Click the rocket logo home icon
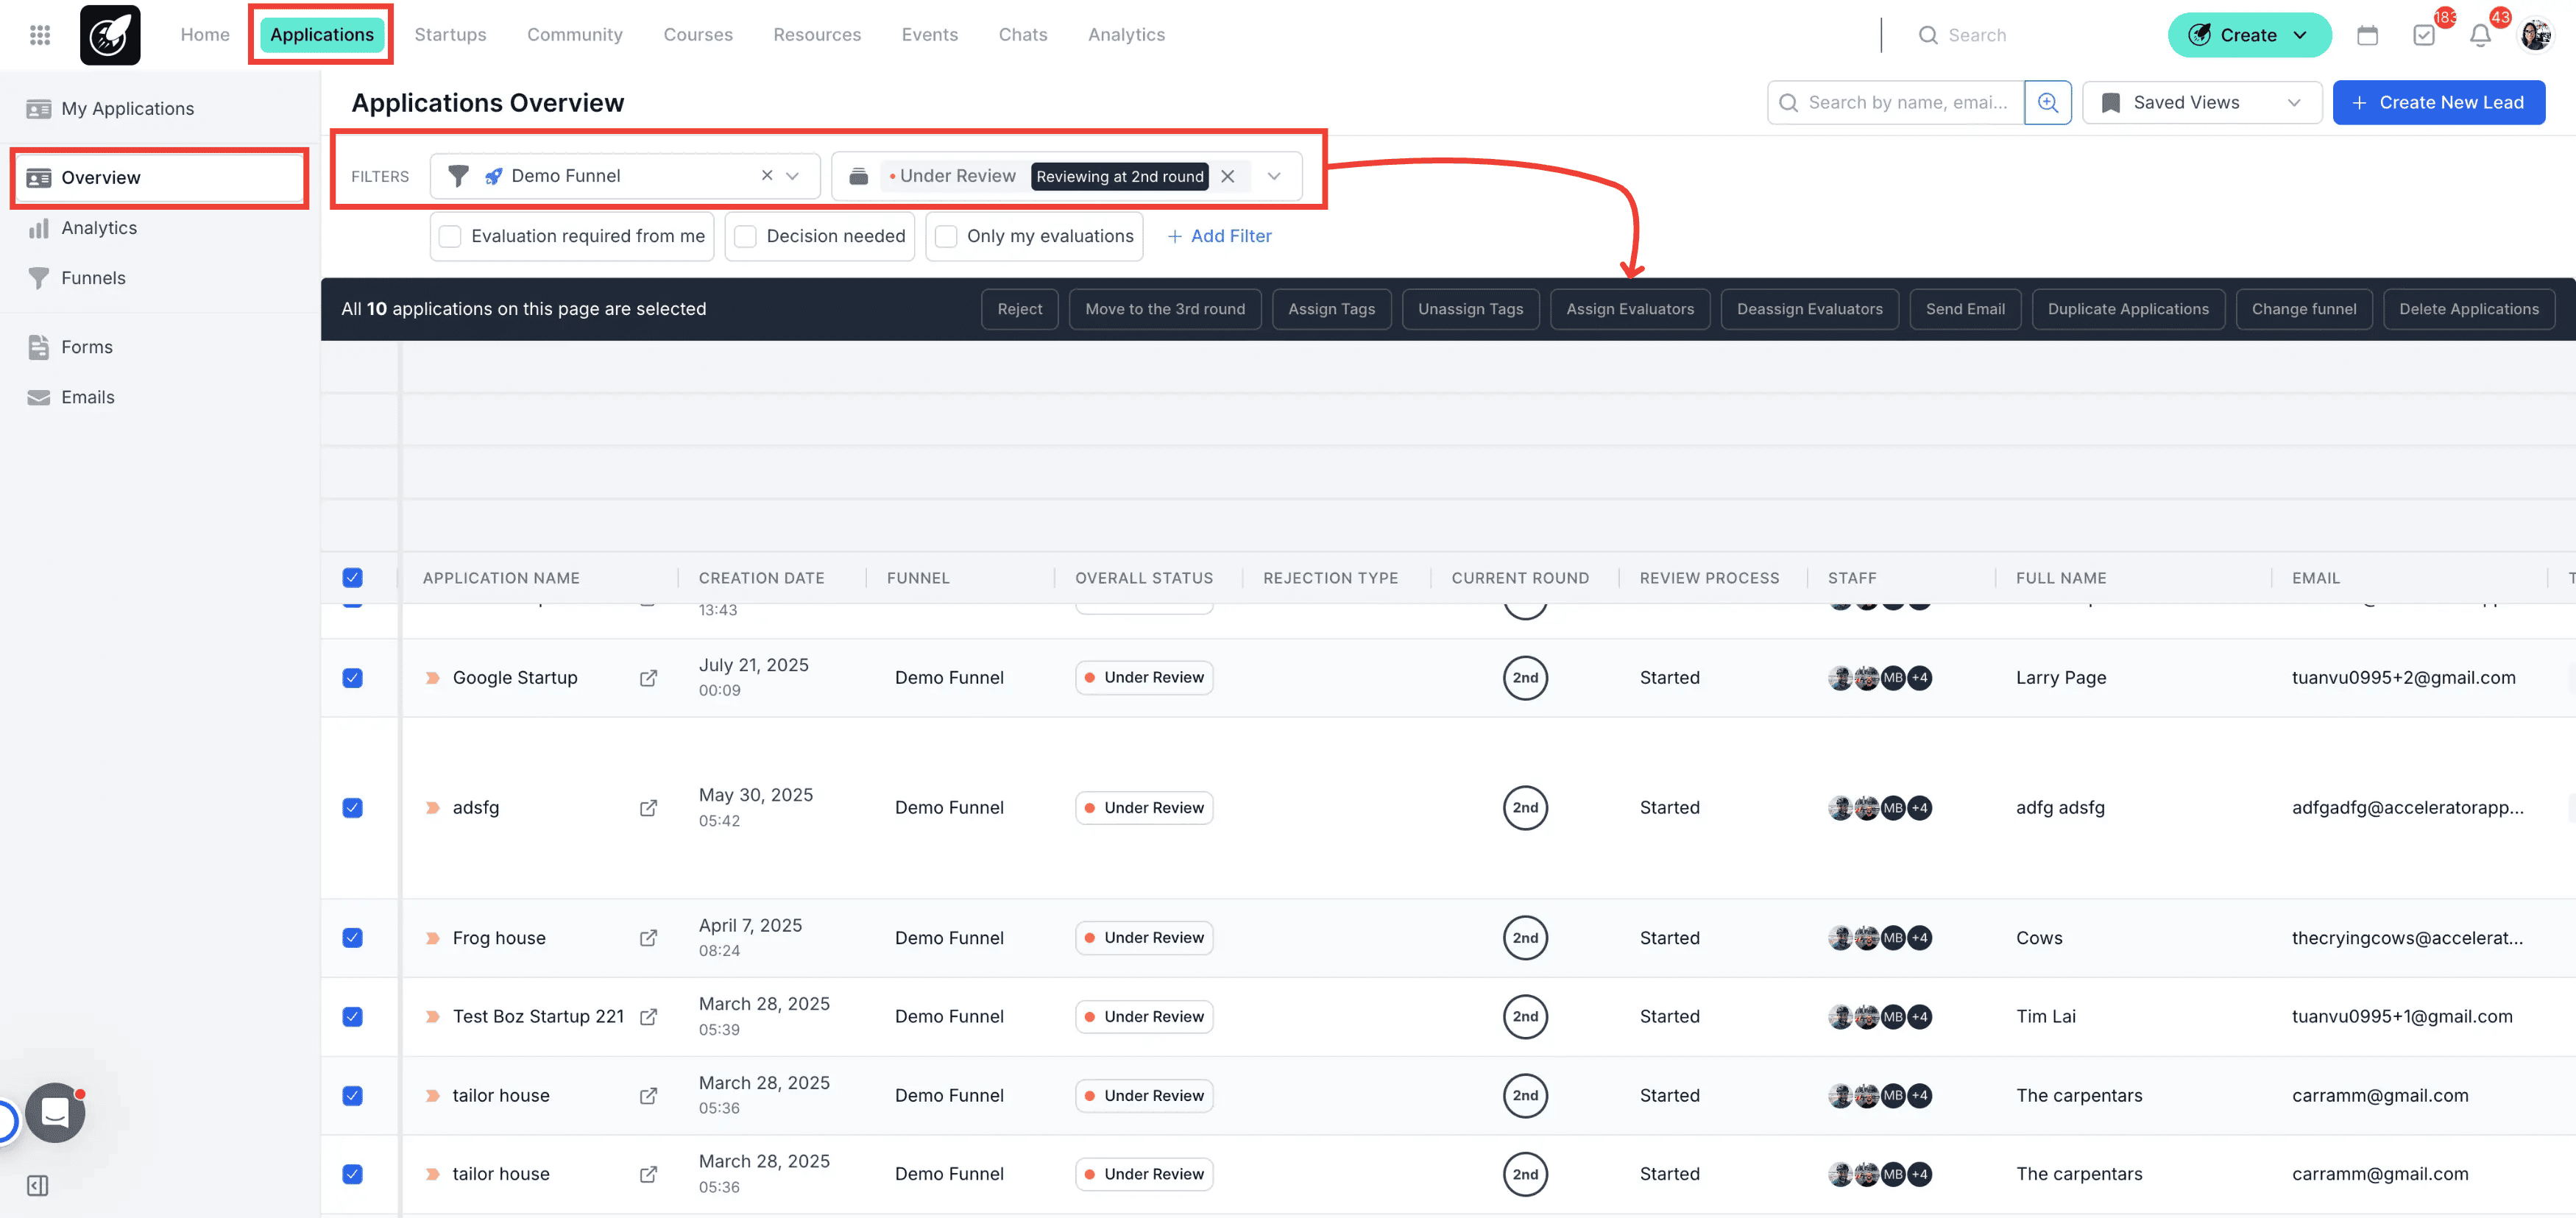This screenshot has width=2576, height=1218. (110, 35)
